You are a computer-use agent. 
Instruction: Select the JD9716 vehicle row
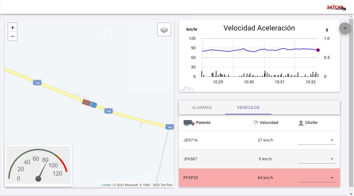point(232,140)
